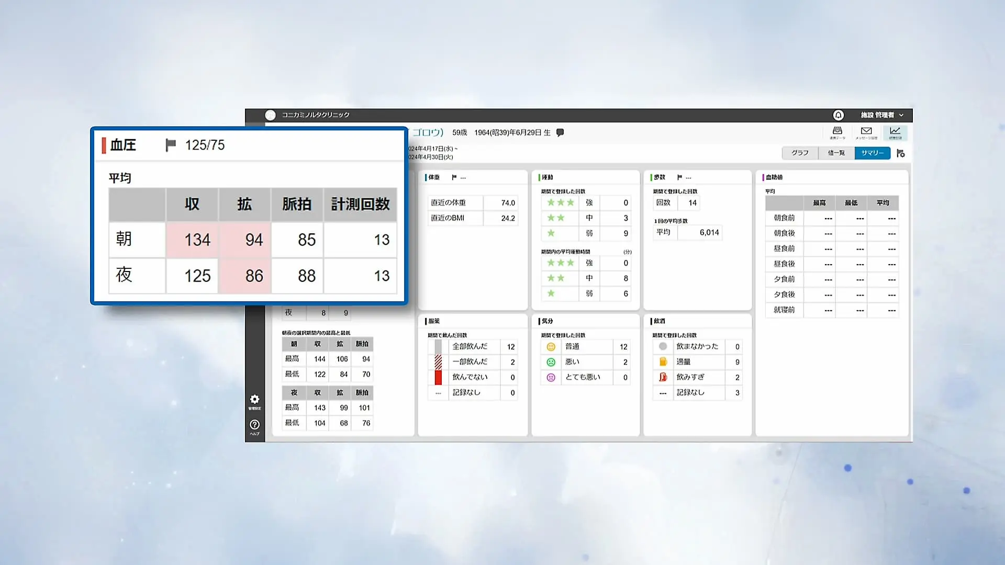Click the 血糖値 panel heading

click(774, 177)
